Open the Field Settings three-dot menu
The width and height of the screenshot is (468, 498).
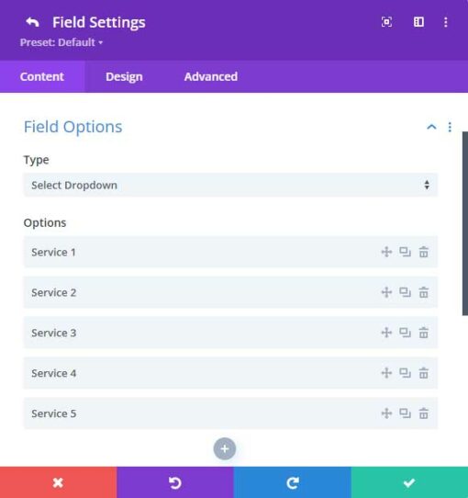click(x=446, y=22)
